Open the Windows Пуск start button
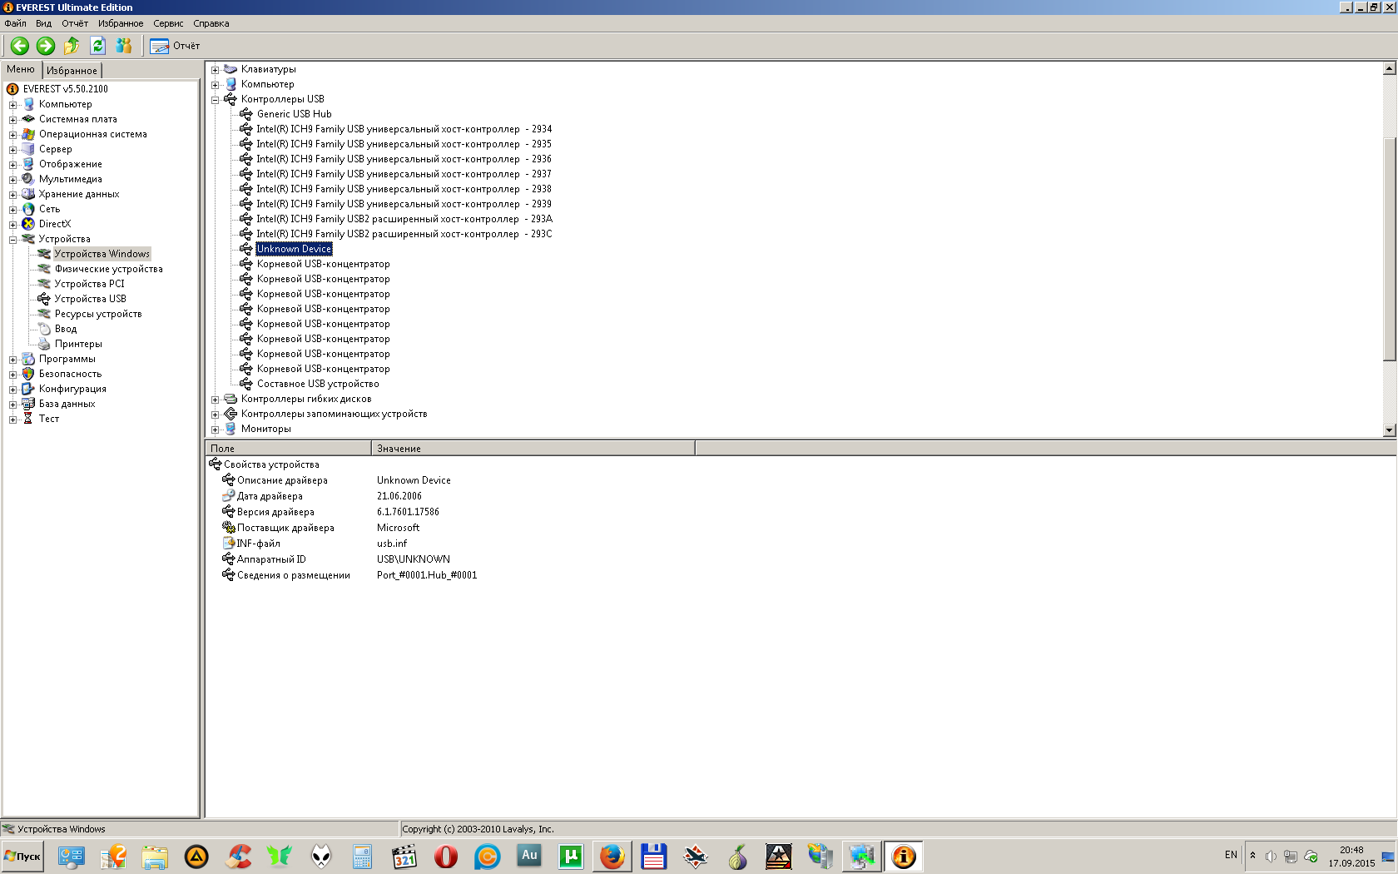The height and width of the screenshot is (874, 1398). (22, 857)
